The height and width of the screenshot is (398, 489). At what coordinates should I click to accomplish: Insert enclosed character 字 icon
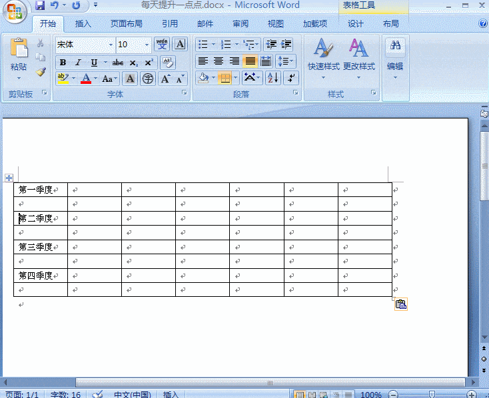click(147, 79)
